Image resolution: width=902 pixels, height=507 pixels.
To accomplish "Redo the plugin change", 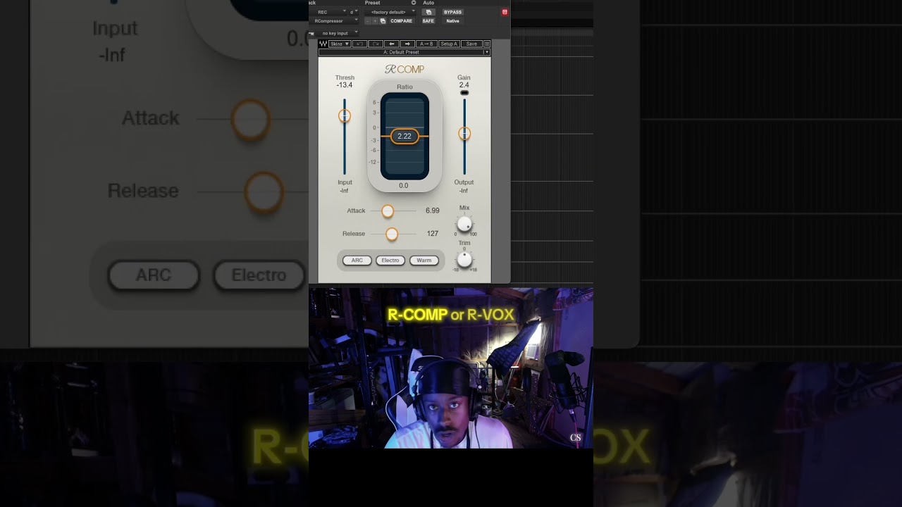I will [x=376, y=44].
